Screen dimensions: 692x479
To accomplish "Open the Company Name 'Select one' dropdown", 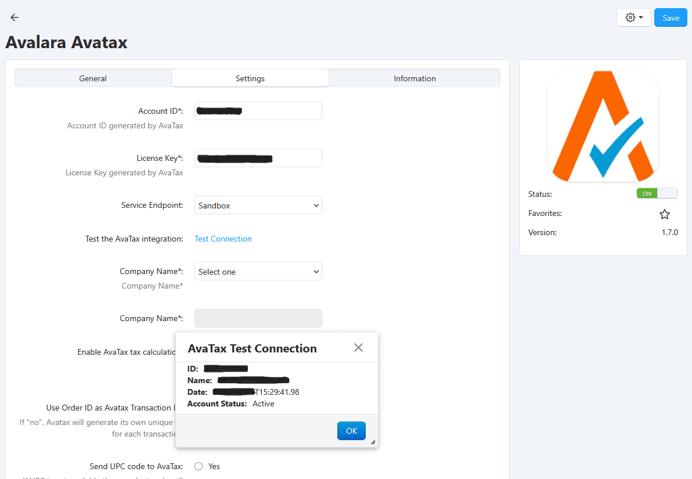I will [258, 272].
